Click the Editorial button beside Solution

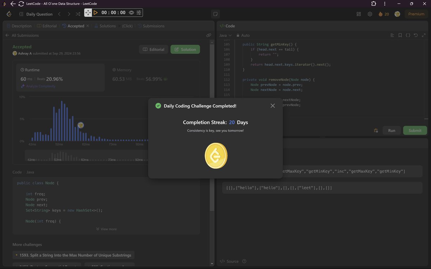153,49
